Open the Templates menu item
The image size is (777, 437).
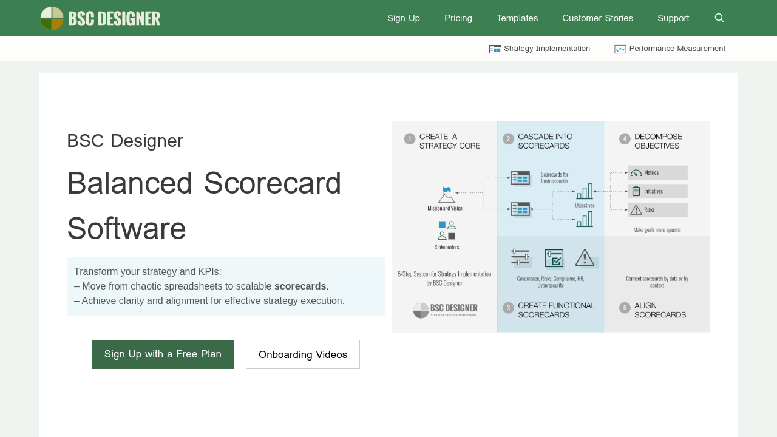(517, 18)
